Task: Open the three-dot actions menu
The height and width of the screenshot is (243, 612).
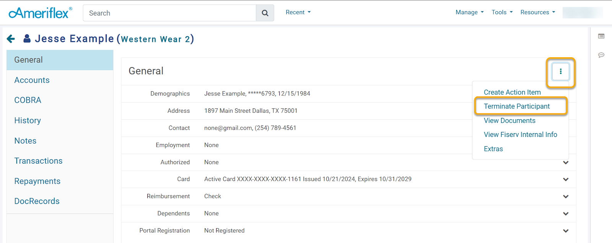Action: pyautogui.click(x=560, y=71)
